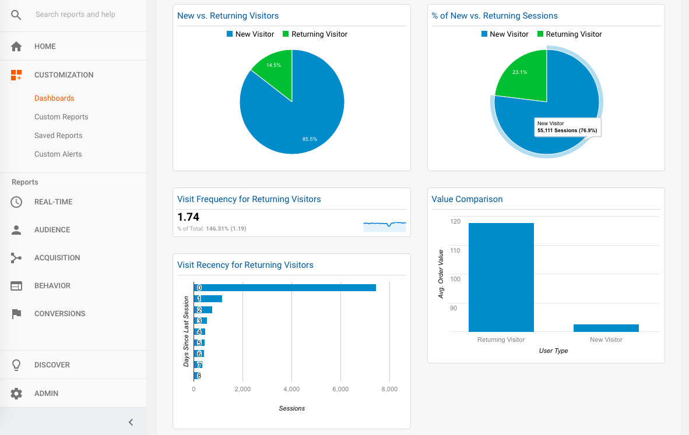Open Admin via the gear icon

pyautogui.click(x=16, y=393)
